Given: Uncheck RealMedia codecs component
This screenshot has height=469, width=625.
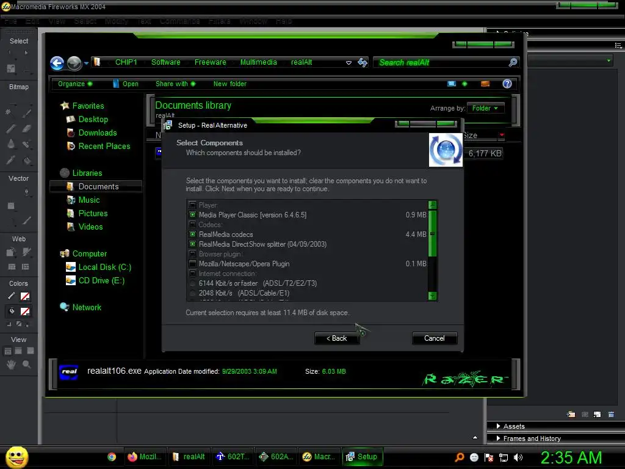Looking at the screenshot, I should pyautogui.click(x=192, y=234).
